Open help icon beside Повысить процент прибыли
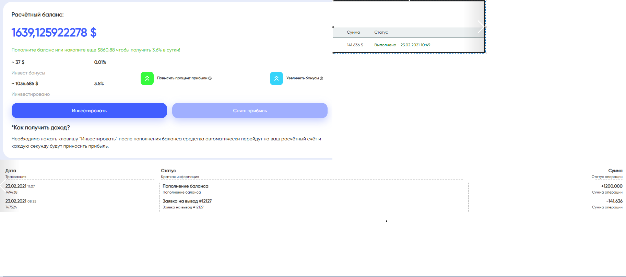 point(210,78)
